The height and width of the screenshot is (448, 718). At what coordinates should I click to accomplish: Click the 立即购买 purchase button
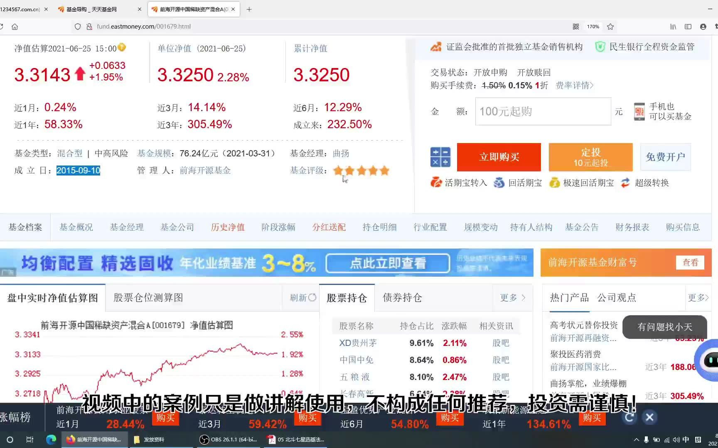(x=498, y=157)
